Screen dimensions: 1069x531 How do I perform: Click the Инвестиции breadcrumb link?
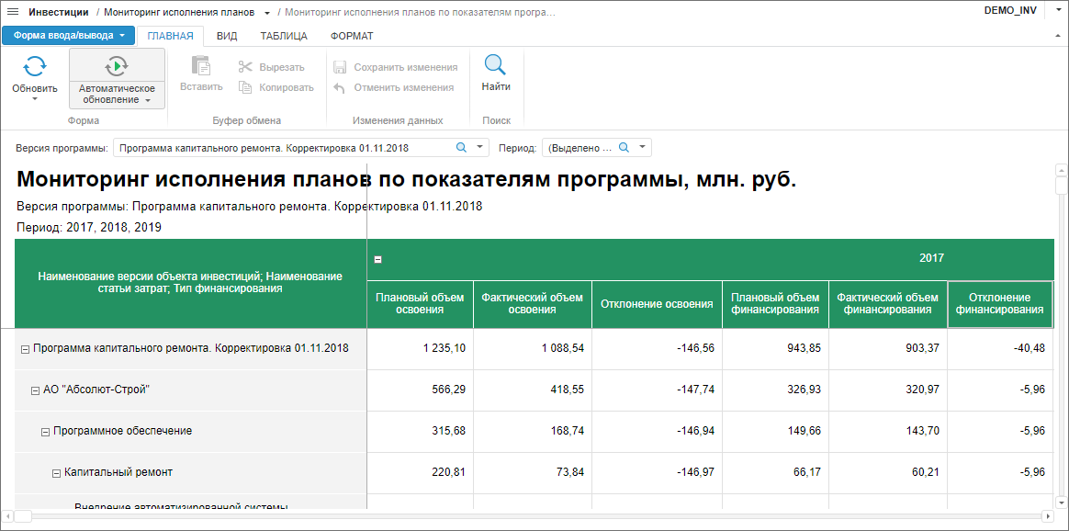point(59,13)
